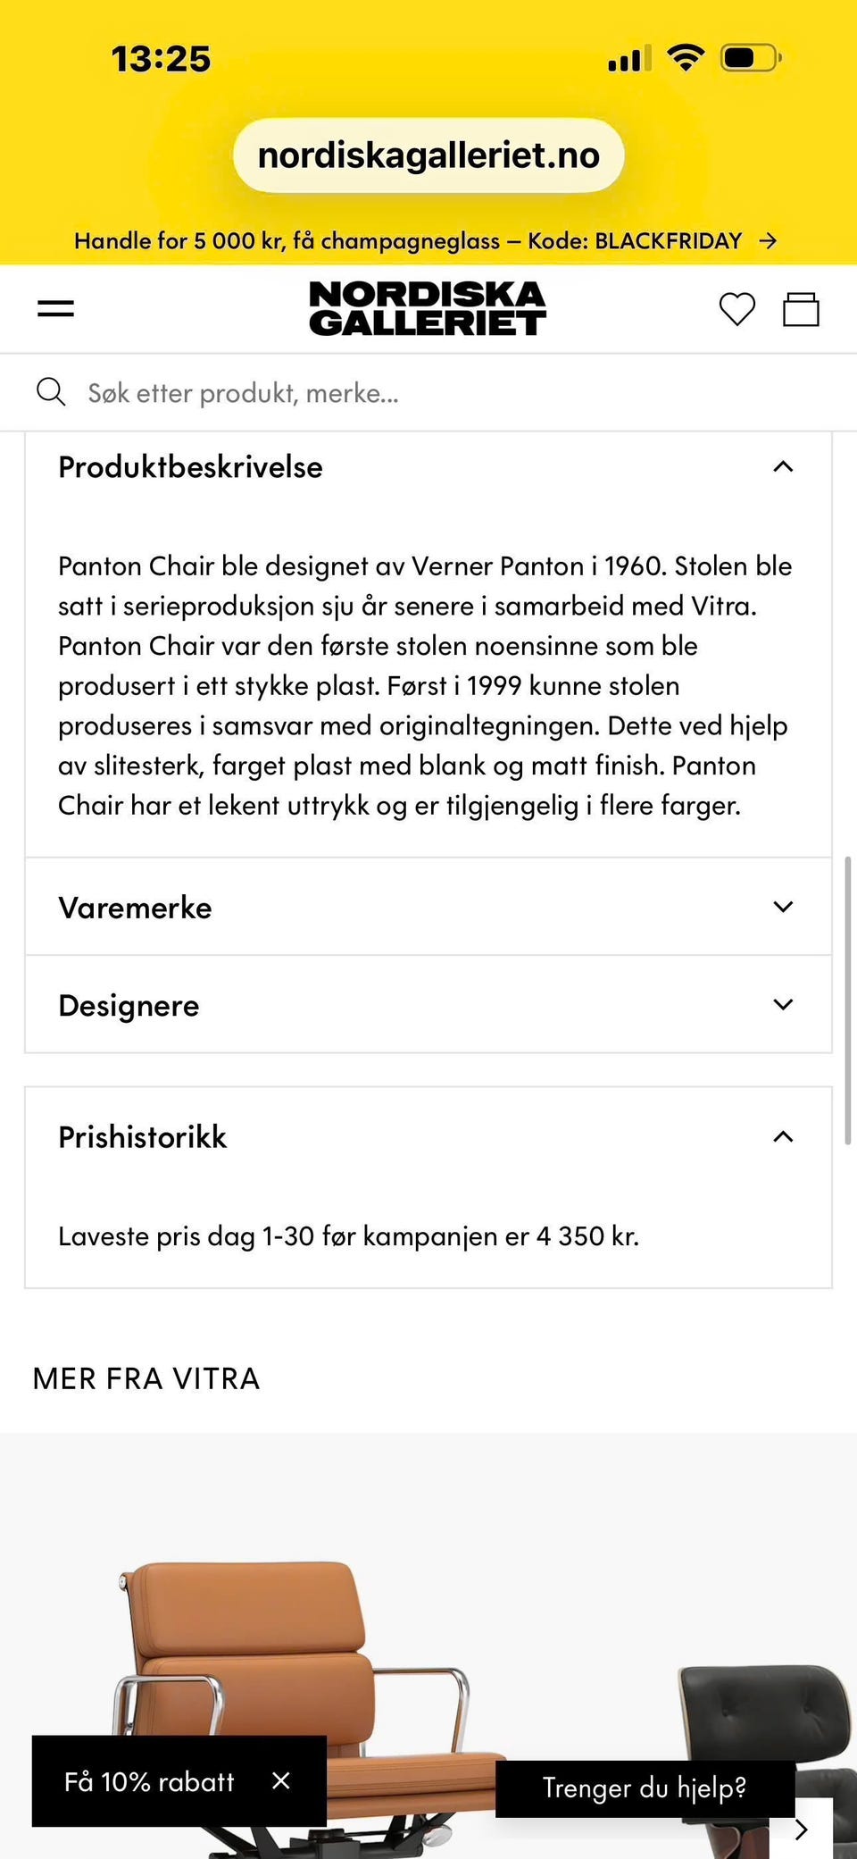Expand the Designere section
Viewport: 857px width, 1859px height.
[x=782, y=1005]
